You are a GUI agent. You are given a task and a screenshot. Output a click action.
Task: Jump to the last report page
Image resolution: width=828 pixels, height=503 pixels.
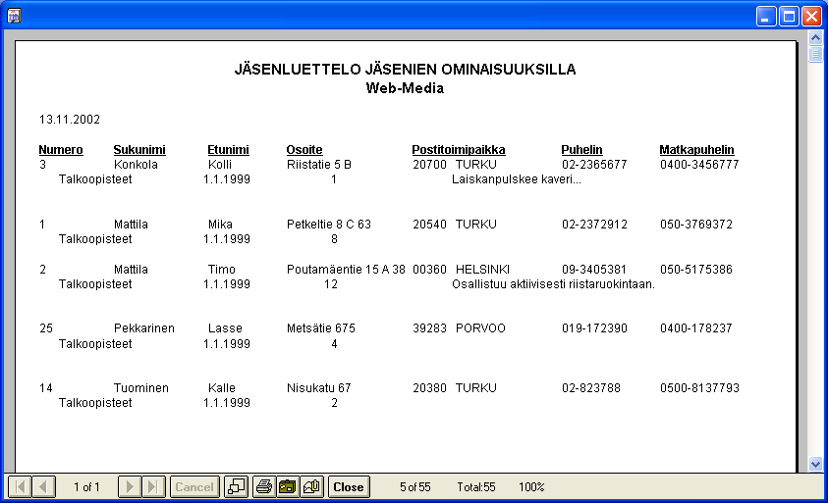(x=153, y=486)
